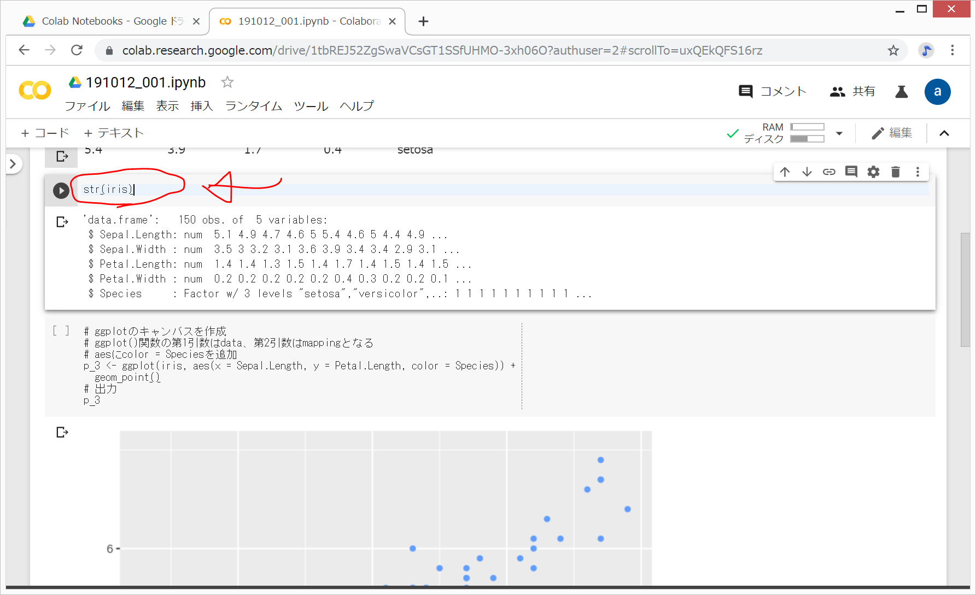
Task: Move cell up with arrow icon
Action: tap(785, 172)
